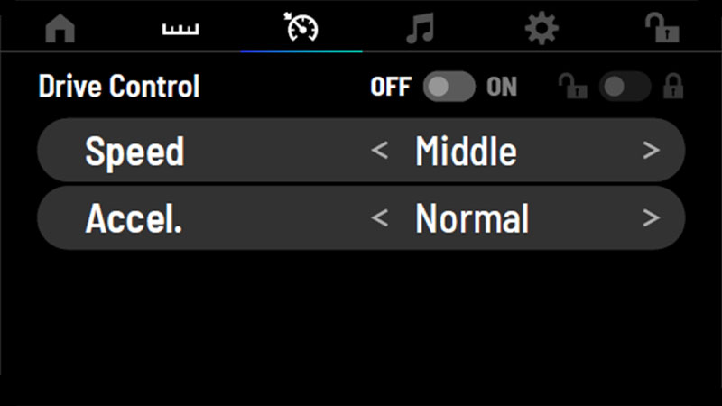Select the Speed row label
Screen dimensions: 722x406
click(134, 152)
